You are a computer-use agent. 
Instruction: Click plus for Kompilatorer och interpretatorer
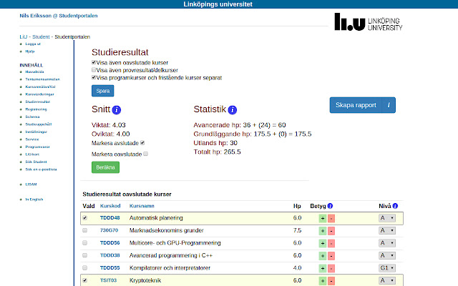[323, 269]
